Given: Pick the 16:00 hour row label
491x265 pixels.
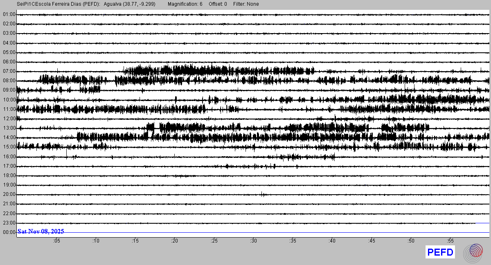Looking at the screenshot, I should (x=9, y=157).
